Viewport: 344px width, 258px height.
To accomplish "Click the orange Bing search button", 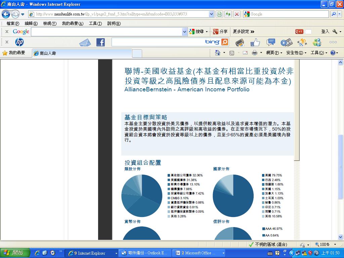I will 225,42.
